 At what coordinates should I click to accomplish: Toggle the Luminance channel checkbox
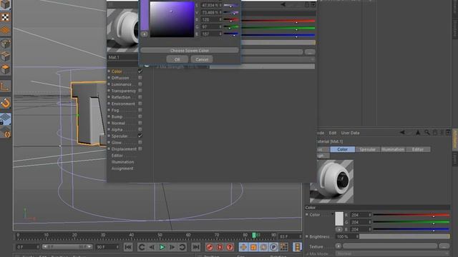click(140, 84)
